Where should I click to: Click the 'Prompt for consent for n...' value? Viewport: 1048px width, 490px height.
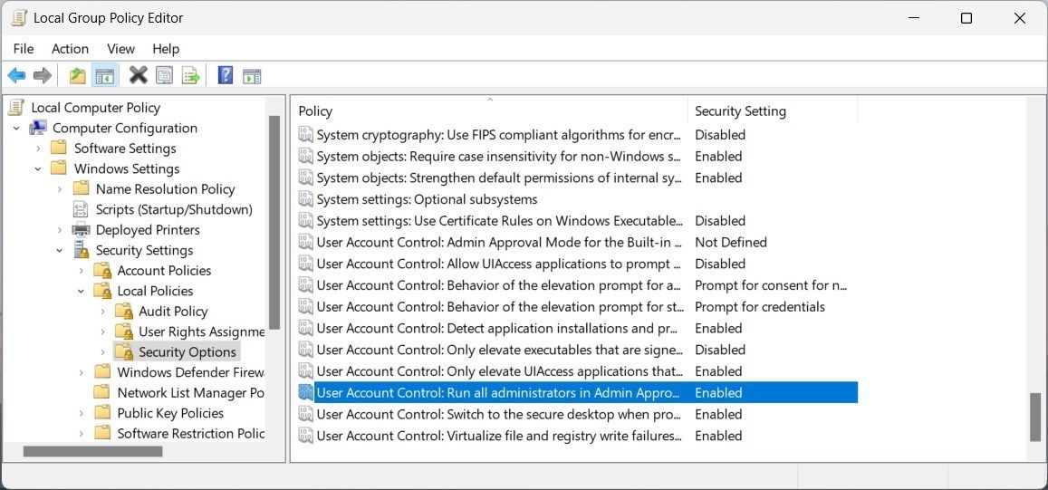click(x=771, y=285)
